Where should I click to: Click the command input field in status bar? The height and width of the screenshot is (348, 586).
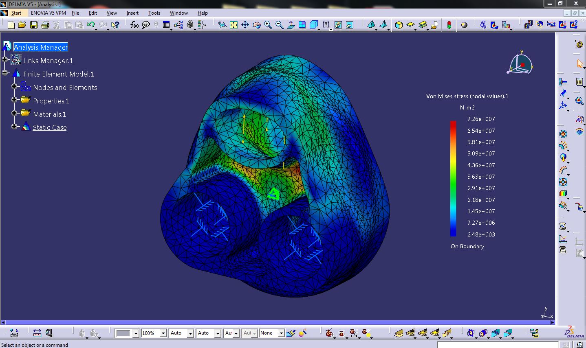click(497, 345)
